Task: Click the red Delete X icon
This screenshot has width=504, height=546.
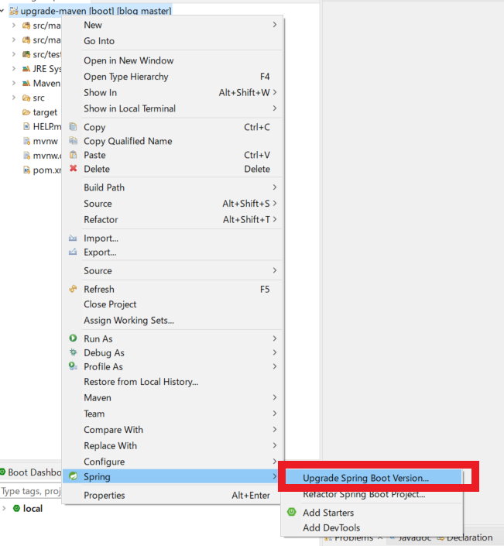Action: click(x=73, y=169)
